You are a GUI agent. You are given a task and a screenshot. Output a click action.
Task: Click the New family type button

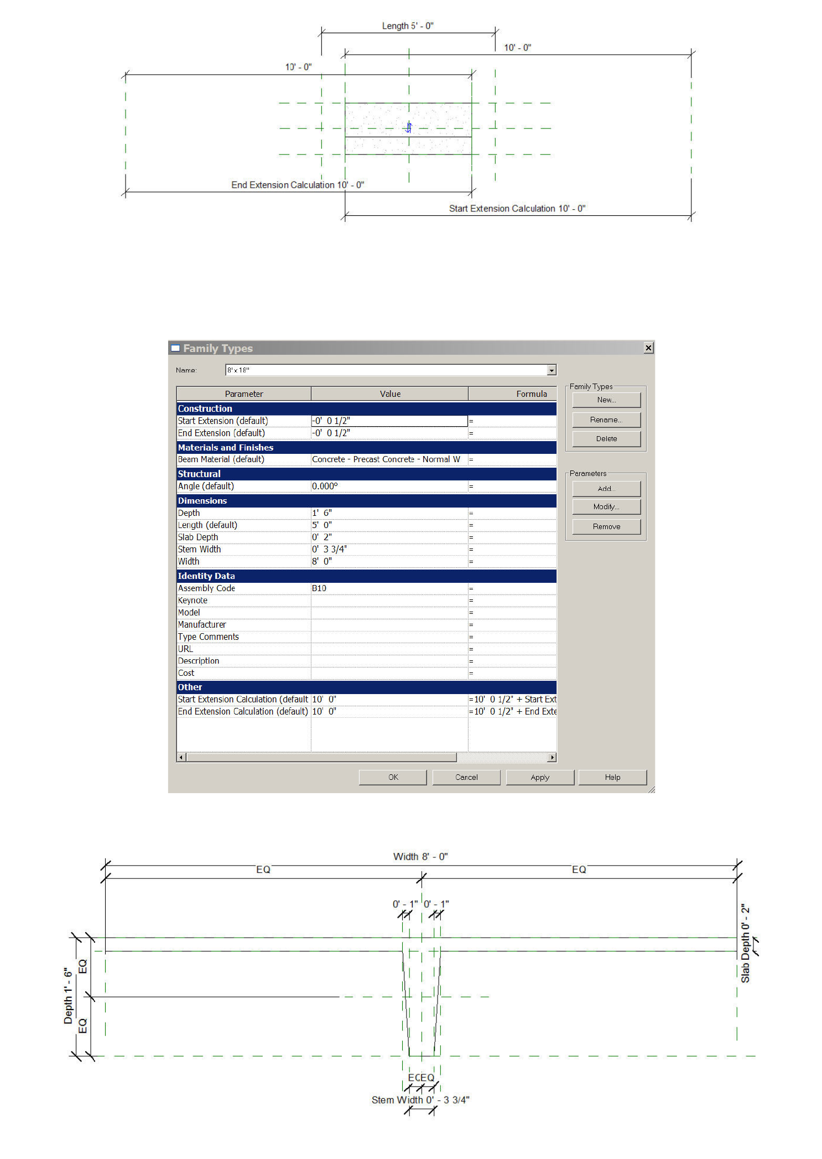pyautogui.click(x=606, y=400)
